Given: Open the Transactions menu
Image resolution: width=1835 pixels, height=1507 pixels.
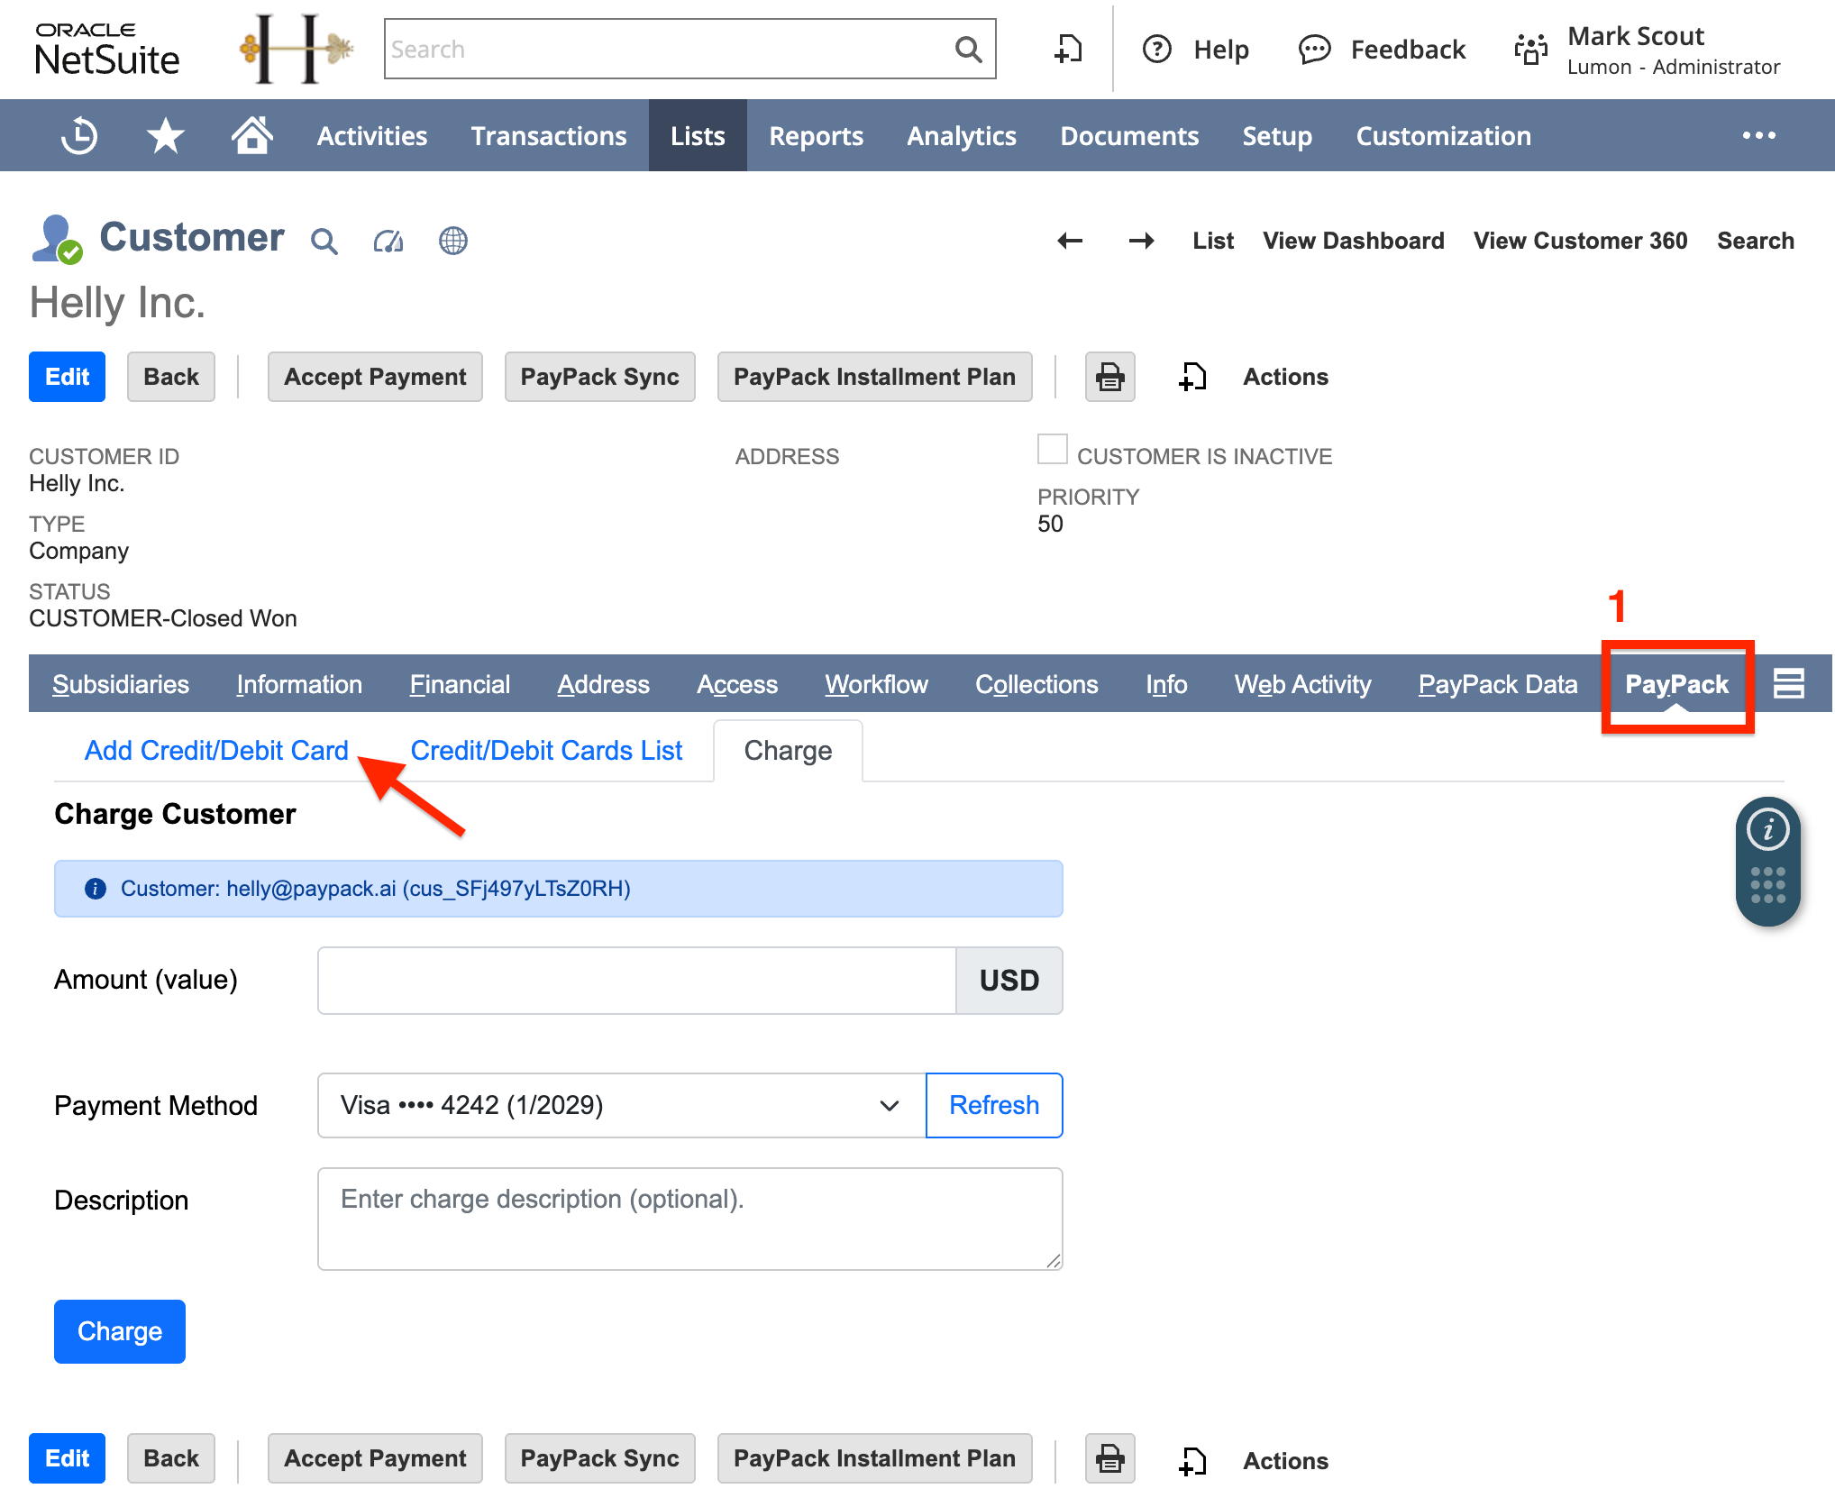Looking at the screenshot, I should click(549, 135).
